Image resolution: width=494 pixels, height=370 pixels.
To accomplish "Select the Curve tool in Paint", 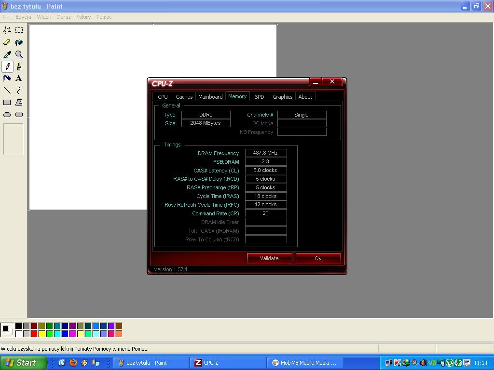I will (19, 90).
